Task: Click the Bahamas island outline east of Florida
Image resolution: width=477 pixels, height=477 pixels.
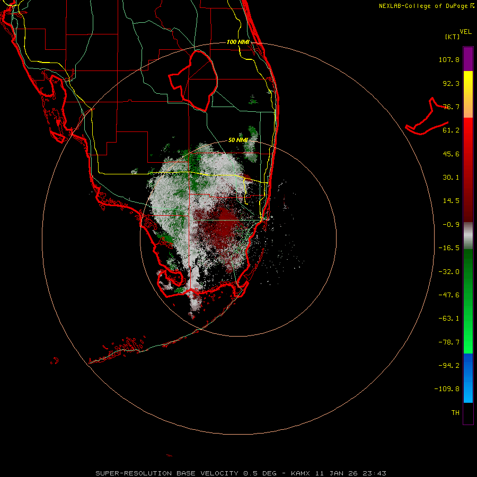Action: [427, 117]
